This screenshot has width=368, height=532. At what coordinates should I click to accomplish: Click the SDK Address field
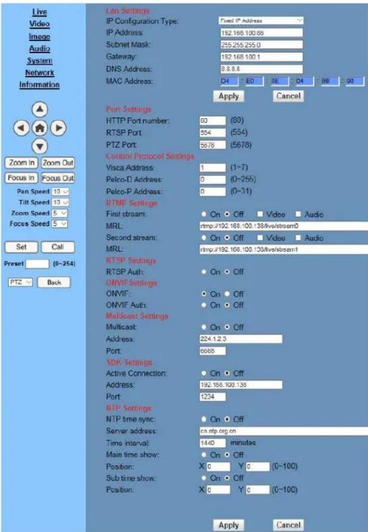[241, 385]
